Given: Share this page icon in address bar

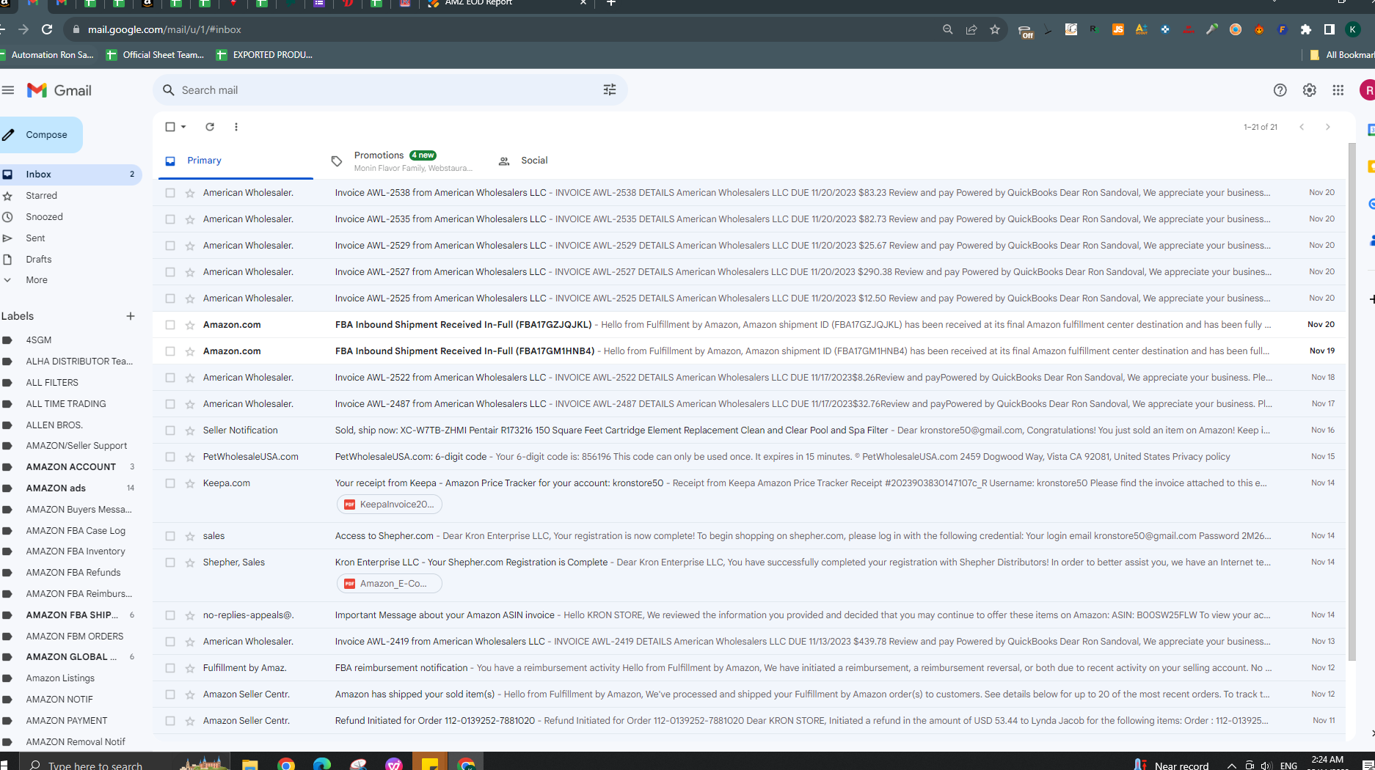Looking at the screenshot, I should [x=971, y=29].
